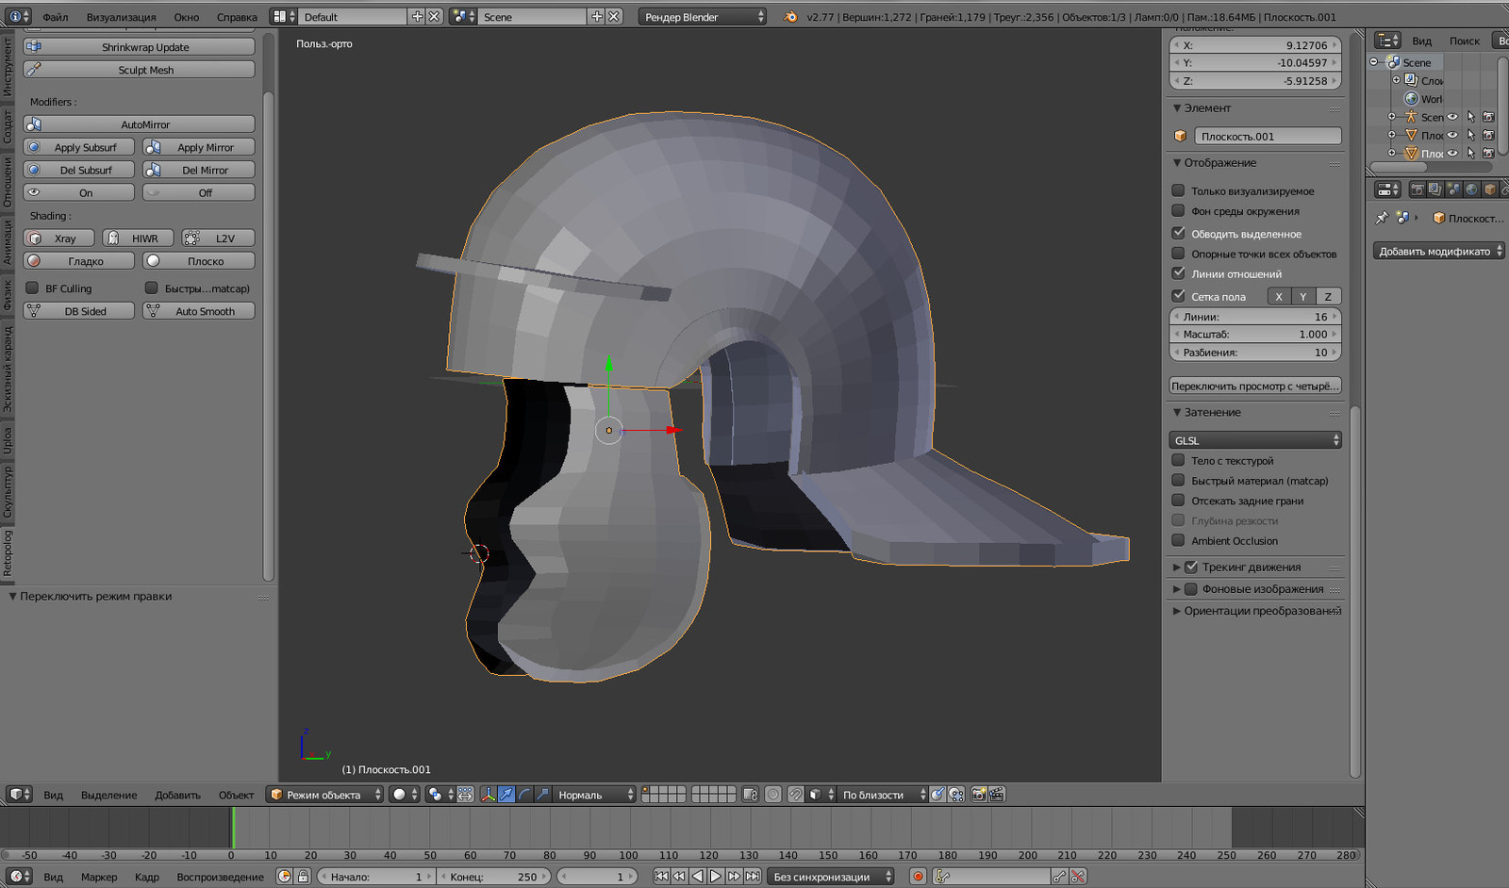Toggle selectability of Scene armature row
The height and width of the screenshot is (888, 1509).
click(1470, 117)
